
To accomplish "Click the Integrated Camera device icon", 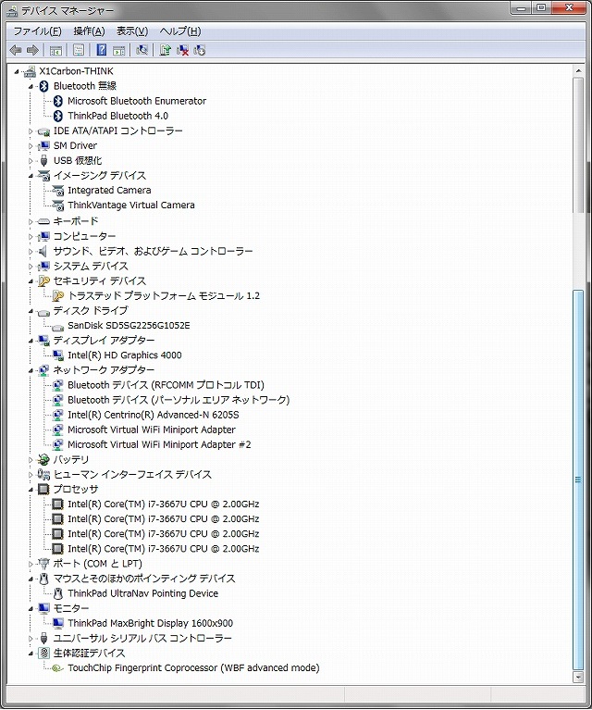I will pyautogui.click(x=58, y=191).
